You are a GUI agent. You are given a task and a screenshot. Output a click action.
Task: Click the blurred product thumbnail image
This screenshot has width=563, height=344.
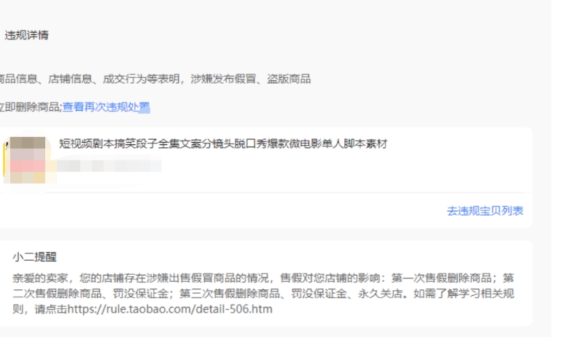(26, 159)
